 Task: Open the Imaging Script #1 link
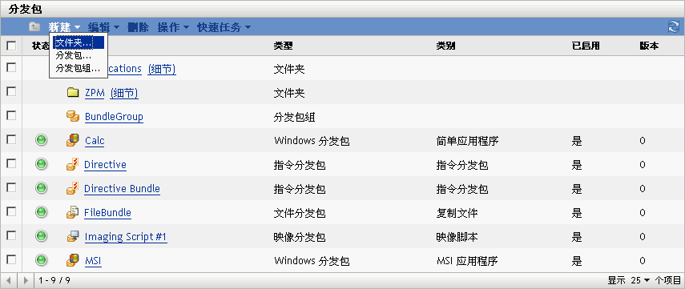tap(126, 237)
